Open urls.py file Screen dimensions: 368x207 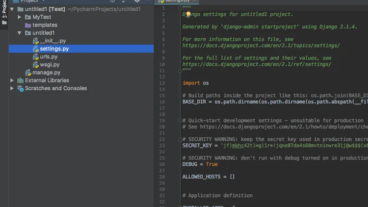coord(49,56)
